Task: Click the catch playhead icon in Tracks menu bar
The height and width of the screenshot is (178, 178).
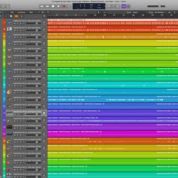Action: pyautogui.click(x=48, y=12)
